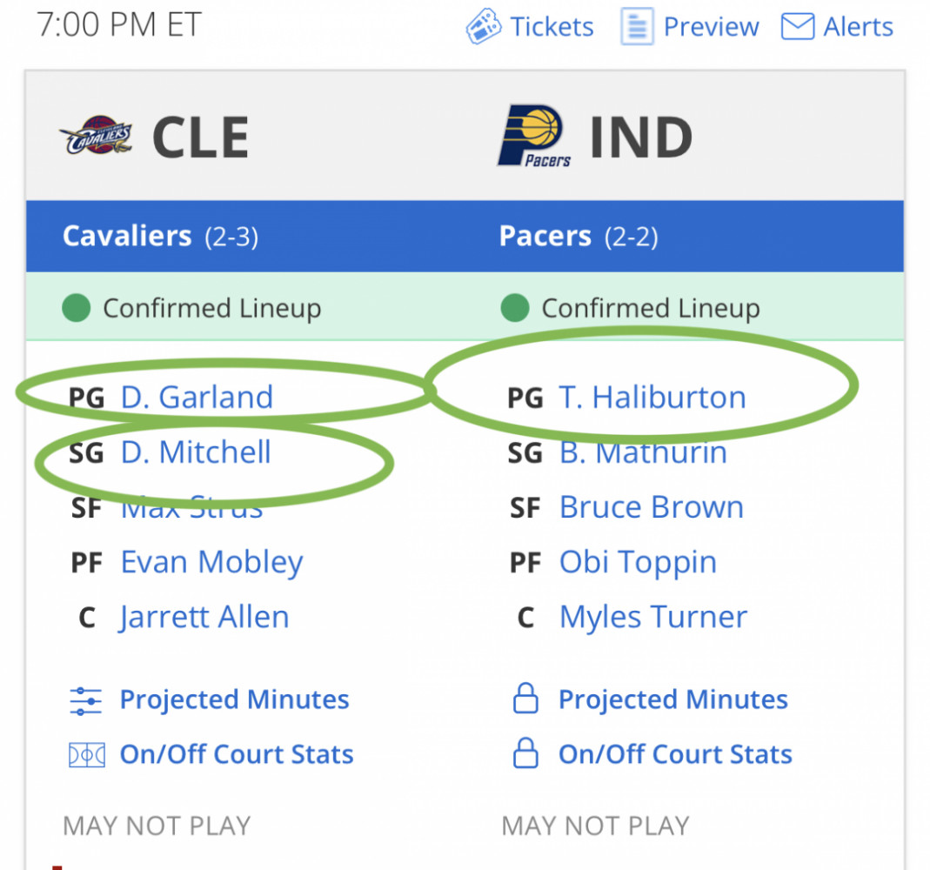Viewport: 930px width, 870px height.
Task: Open D. Garland's player page
Action: click(197, 397)
